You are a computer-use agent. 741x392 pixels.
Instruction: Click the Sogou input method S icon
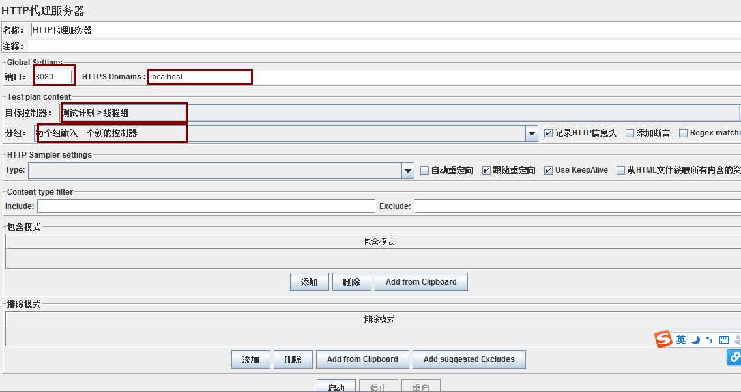(x=663, y=339)
